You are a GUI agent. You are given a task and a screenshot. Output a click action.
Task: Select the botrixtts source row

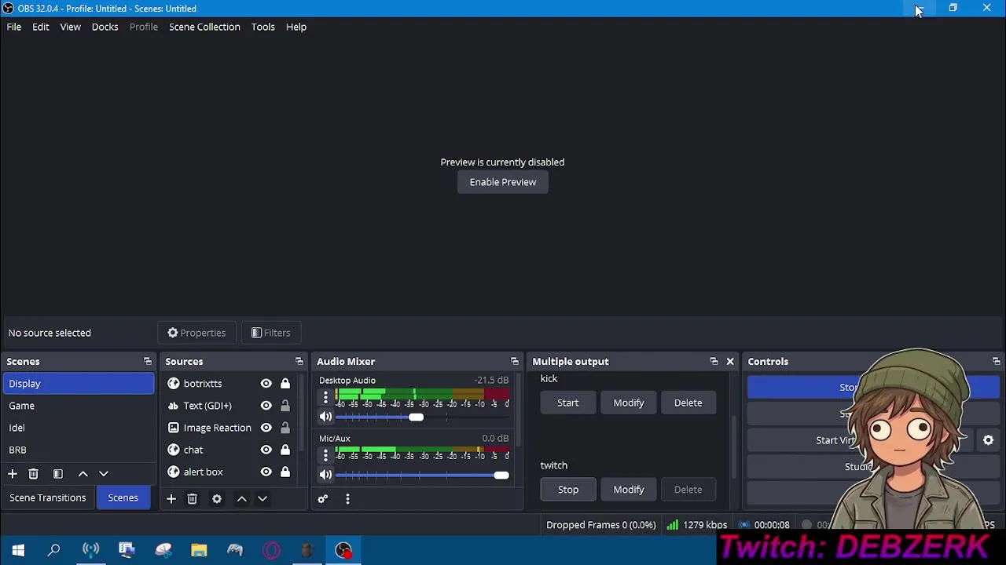tap(229, 384)
